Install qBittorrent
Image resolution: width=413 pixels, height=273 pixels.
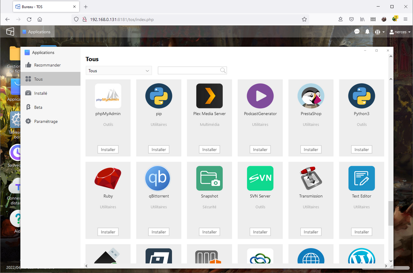(159, 232)
